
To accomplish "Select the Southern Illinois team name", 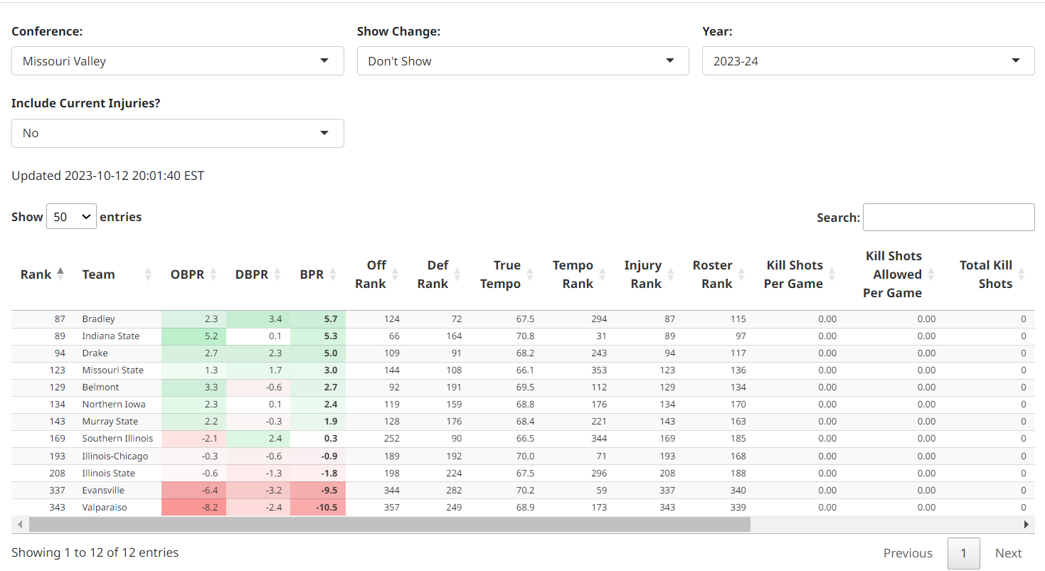I will tap(117, 439).
